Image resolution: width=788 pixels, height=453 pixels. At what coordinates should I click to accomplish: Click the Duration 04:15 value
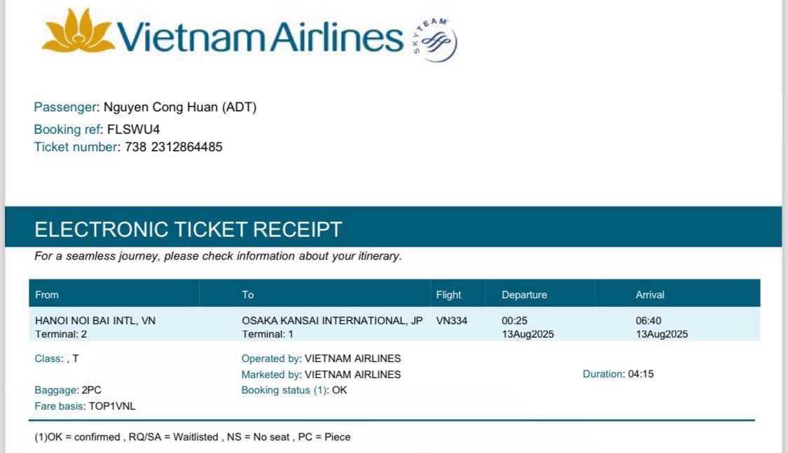(640, 374)
